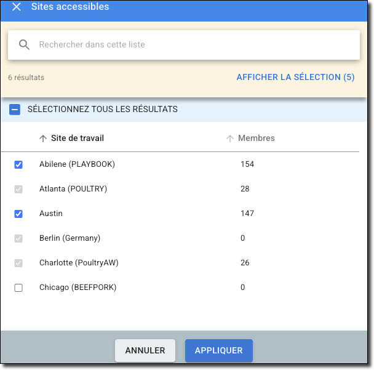Sort by Site de travail column header
The image size is (374, 370).
(x=78, y=139)
